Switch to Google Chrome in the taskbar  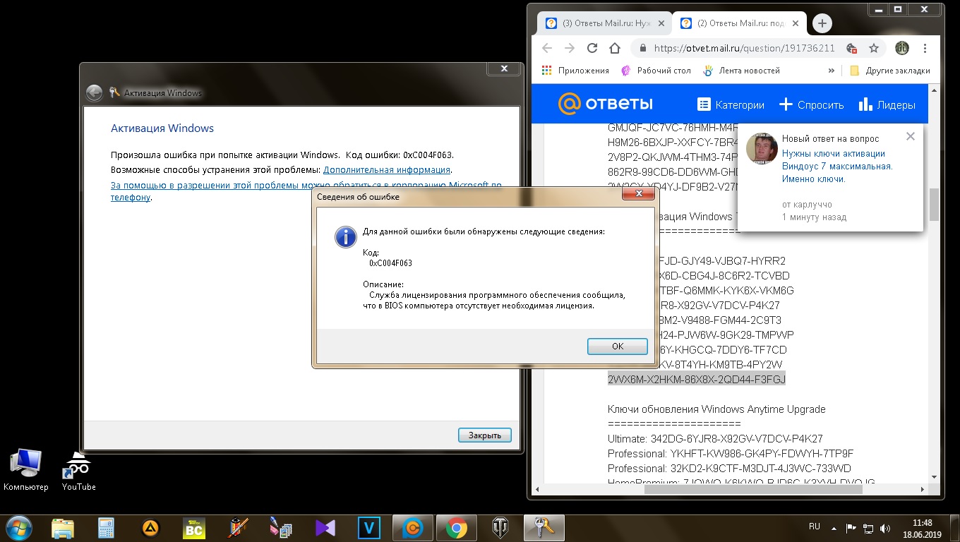coord(457,528)
